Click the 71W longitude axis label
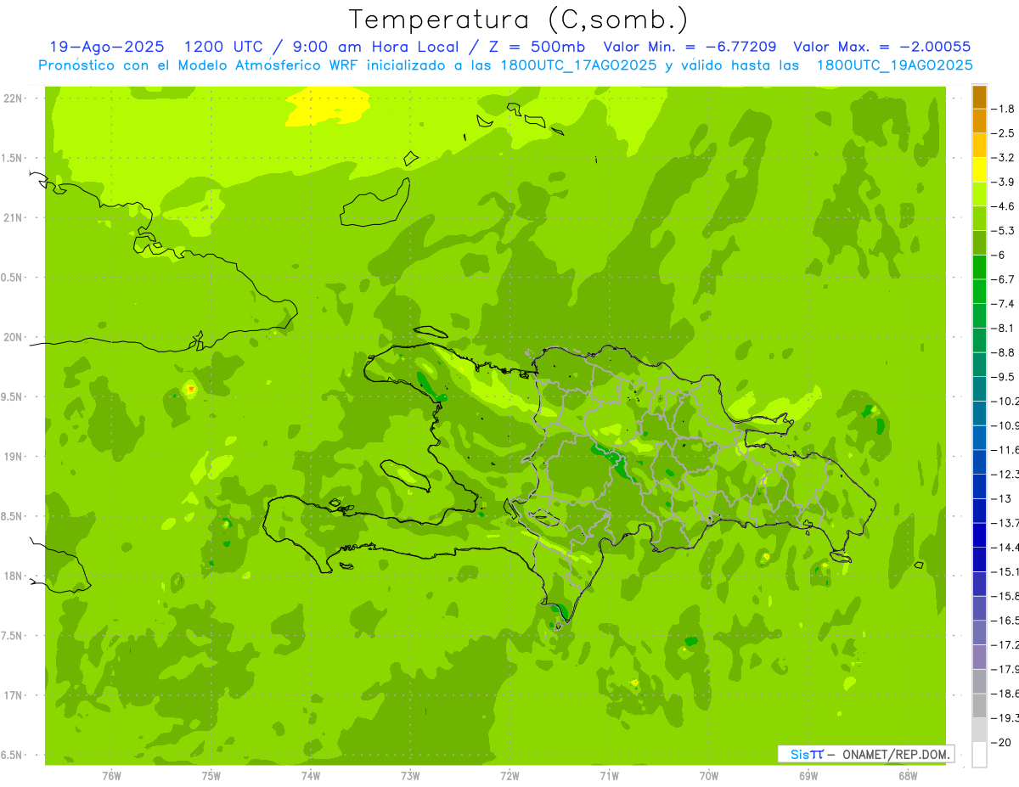Viewport: 1019px width, 787px height. tap(609, 775)
